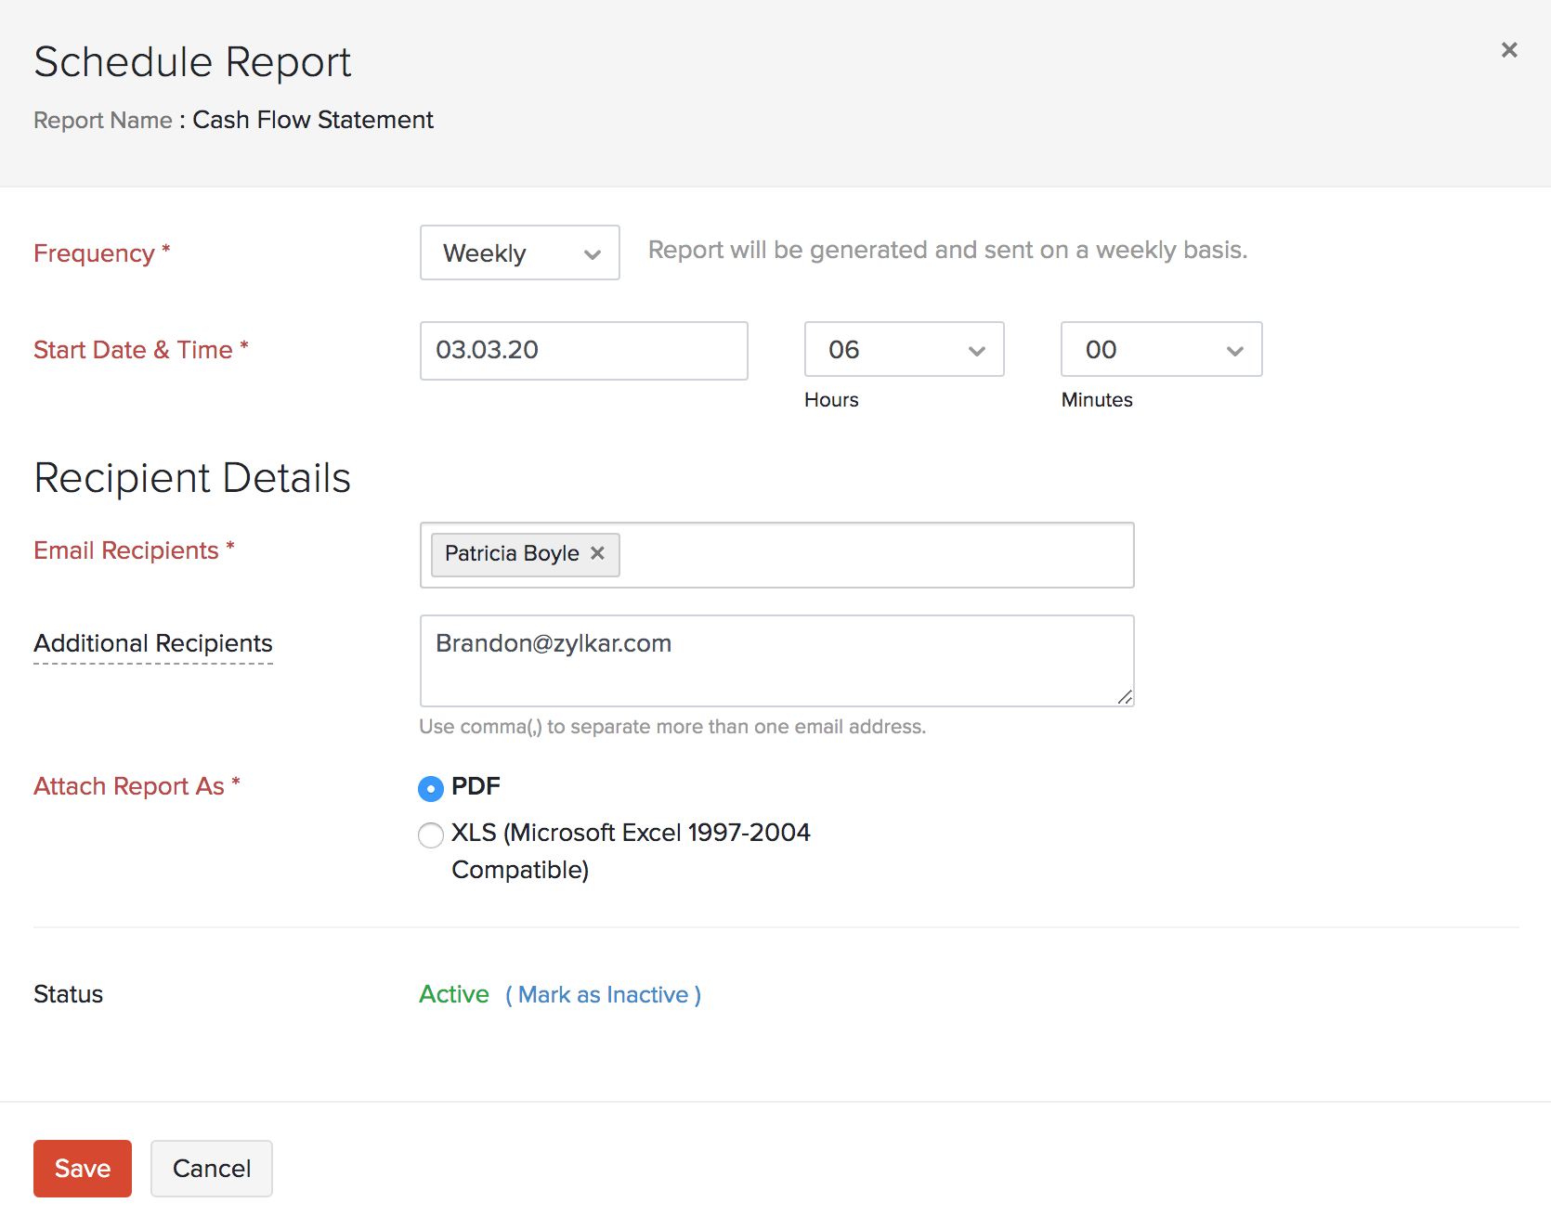Click the Hours dropdown arrow
This screenshot has width=1551, height=1229.
coord(976,350)
